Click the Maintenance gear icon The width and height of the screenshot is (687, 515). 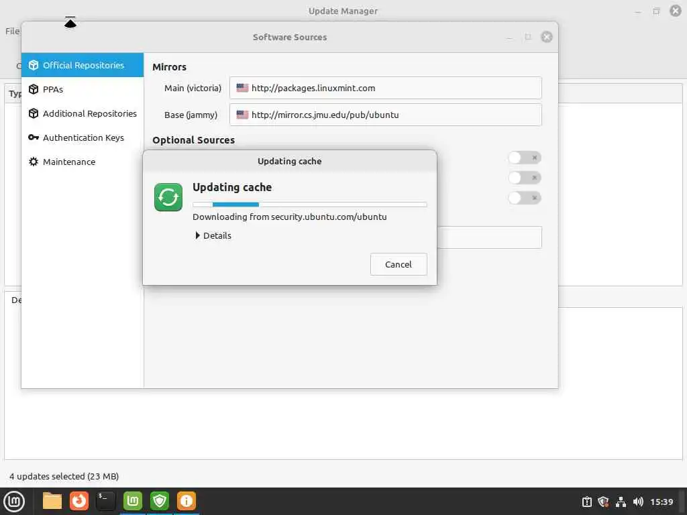coord(34,162)
